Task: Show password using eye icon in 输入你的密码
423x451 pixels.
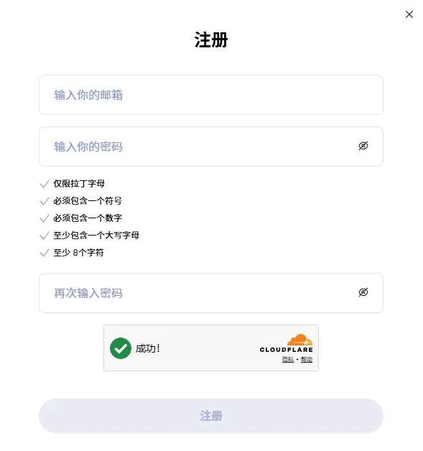Action: pos(363,146)
